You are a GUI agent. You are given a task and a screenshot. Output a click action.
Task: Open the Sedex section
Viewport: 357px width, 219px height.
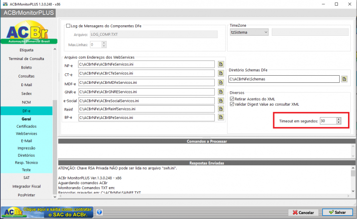pyautogui.click(x=26, y=94)
